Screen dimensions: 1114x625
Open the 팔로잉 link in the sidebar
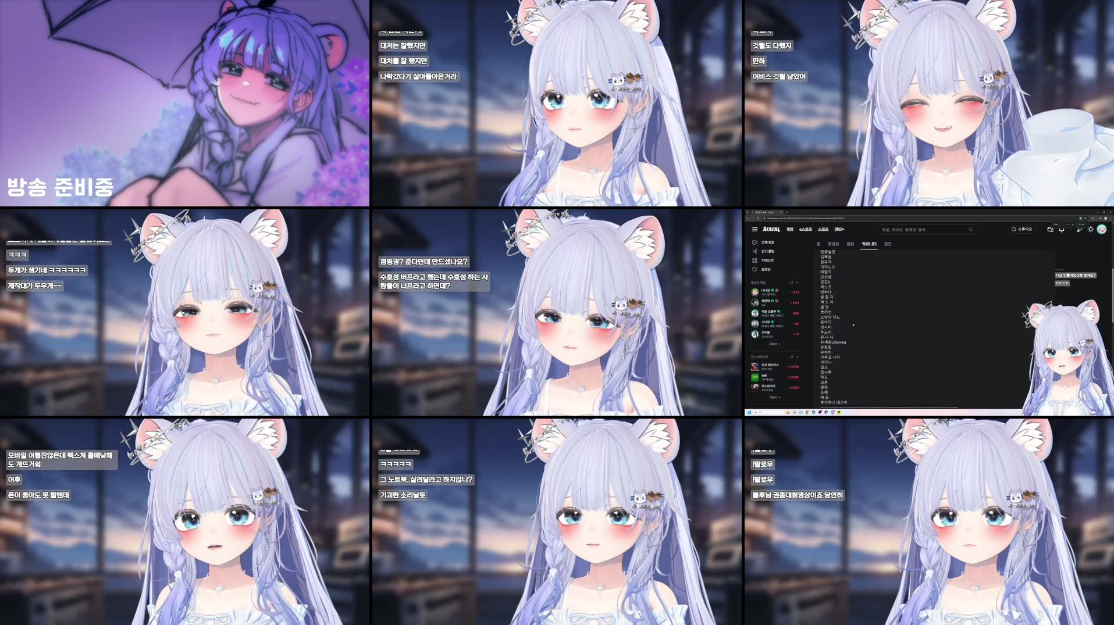pyautogui.click(x=754, y=269)
